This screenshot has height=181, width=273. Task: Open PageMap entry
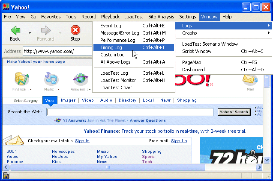click(x=223, y=62)
